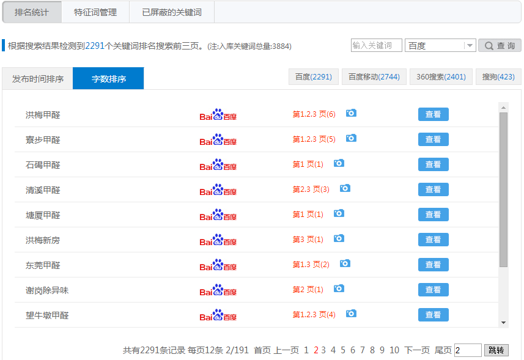Click magnifier 查询 search button
Screen dimensions: 524x360
pos(500,46)
